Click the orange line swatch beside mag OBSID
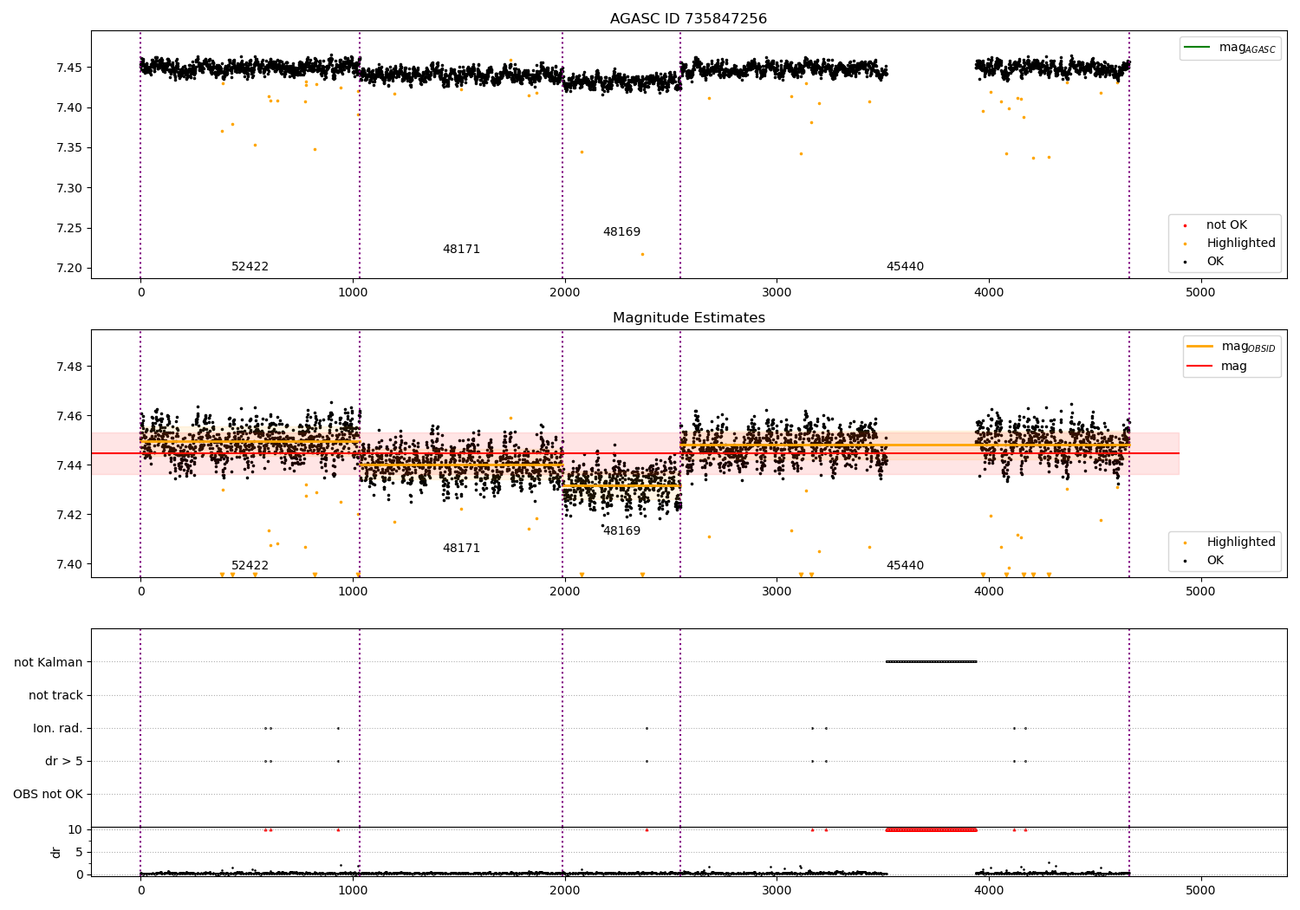Image resolution: width=1300 pixels, height=910 pixels. click(x=1200, y=347)
